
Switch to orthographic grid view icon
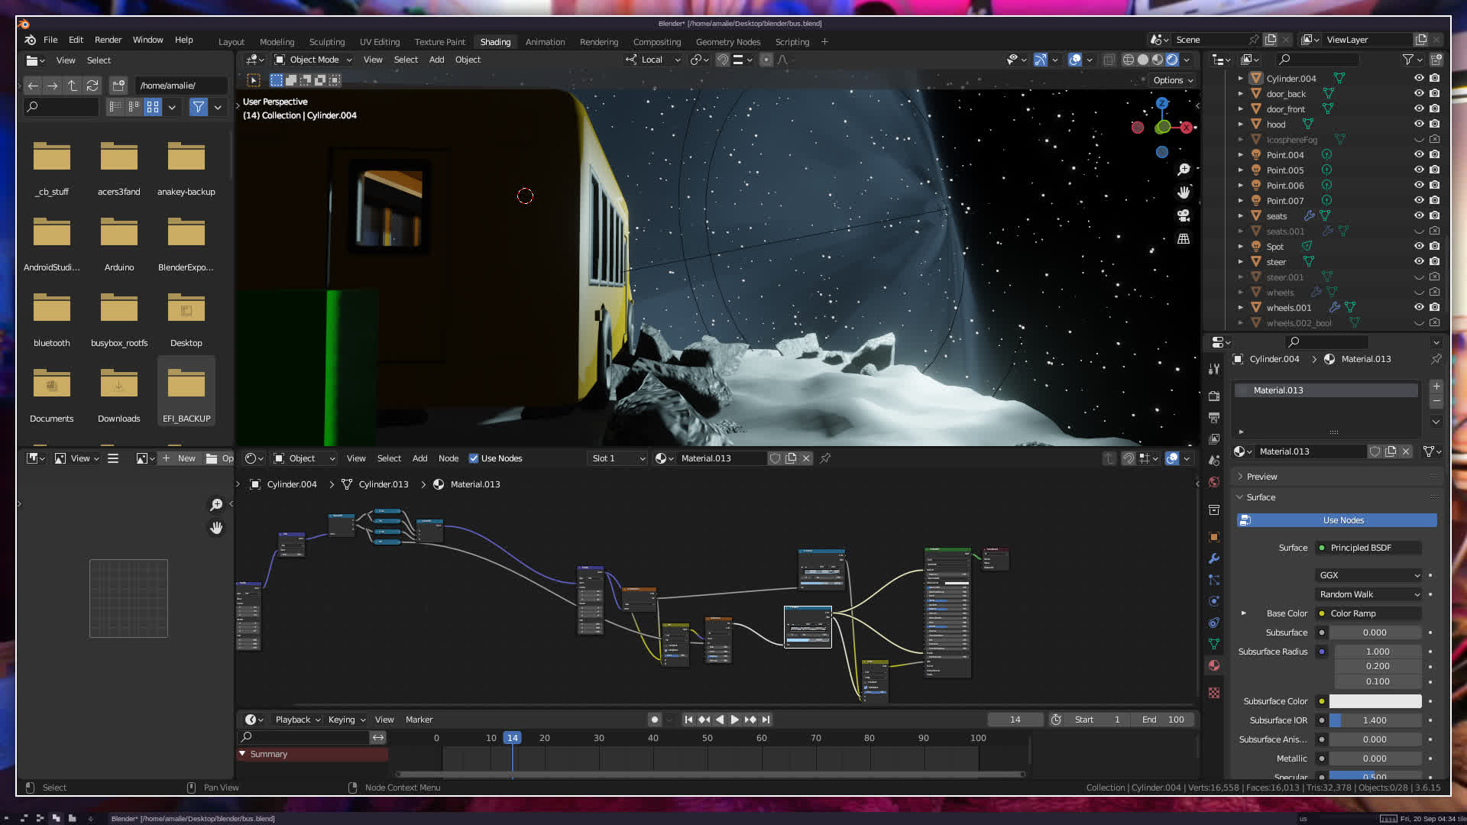point(1184,239)
